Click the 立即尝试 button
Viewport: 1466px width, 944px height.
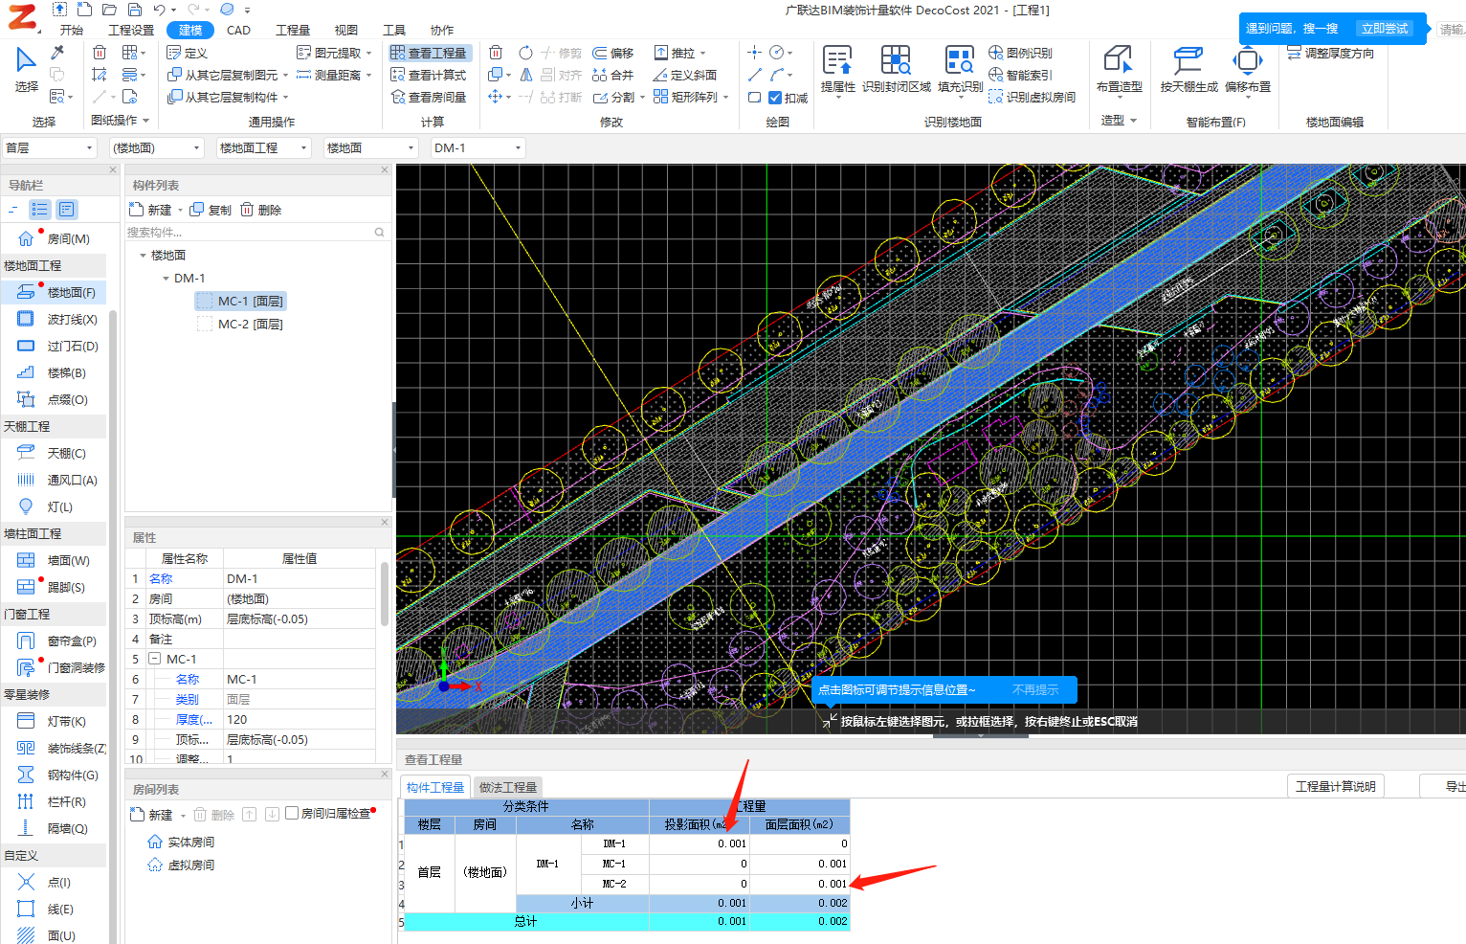pos(1385,29)
